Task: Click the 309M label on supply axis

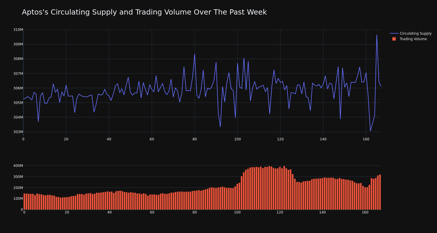Action: point(18,44)
